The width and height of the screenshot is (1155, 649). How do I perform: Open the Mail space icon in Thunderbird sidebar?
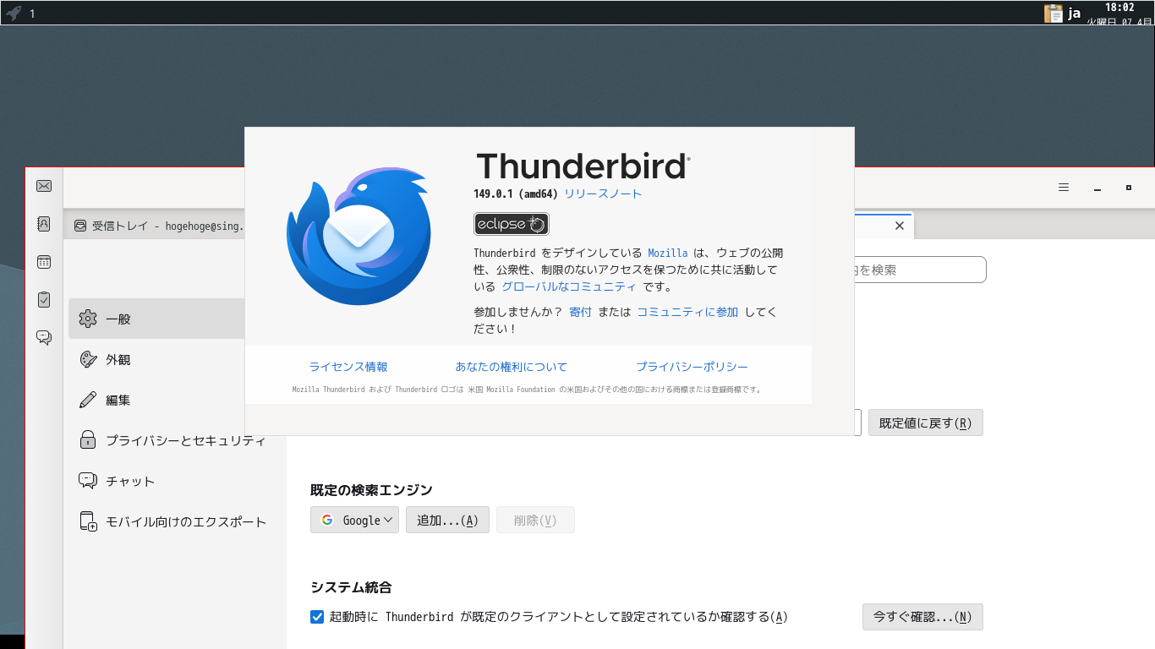coord(44,186)
